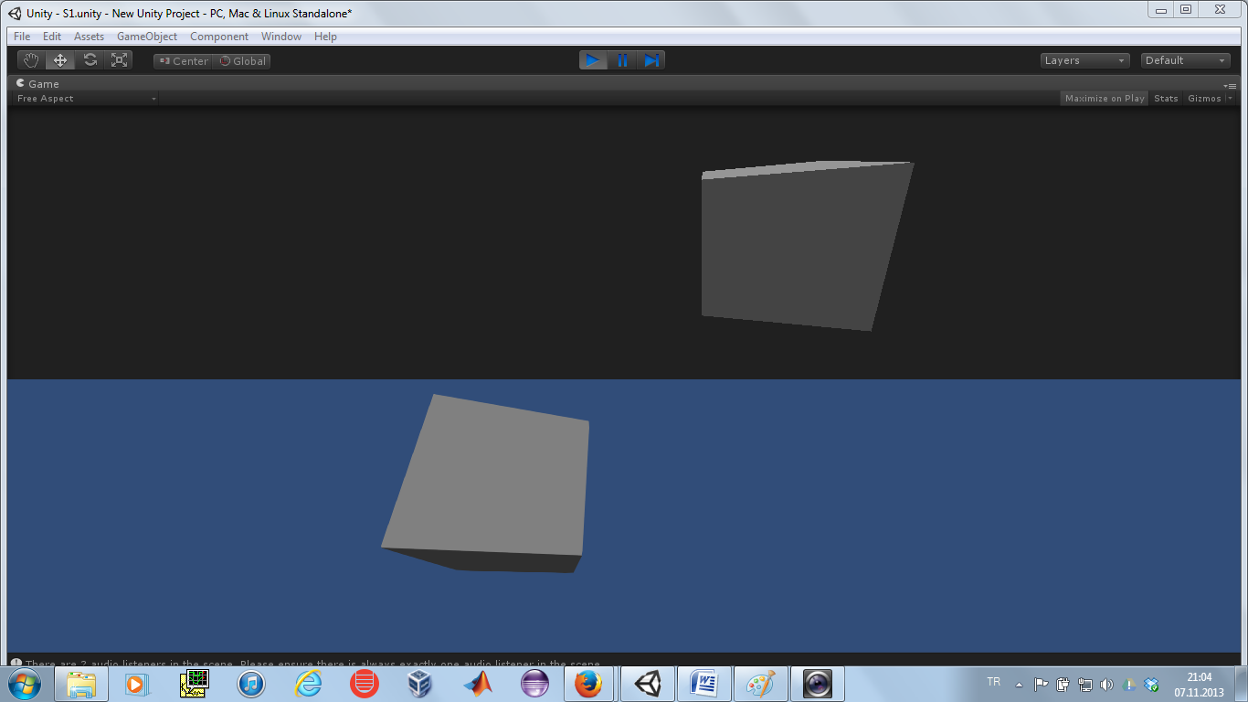Expand the Free Aspect ratio dropdown
The image size is (1248, 702).
[x=86, y=99]
